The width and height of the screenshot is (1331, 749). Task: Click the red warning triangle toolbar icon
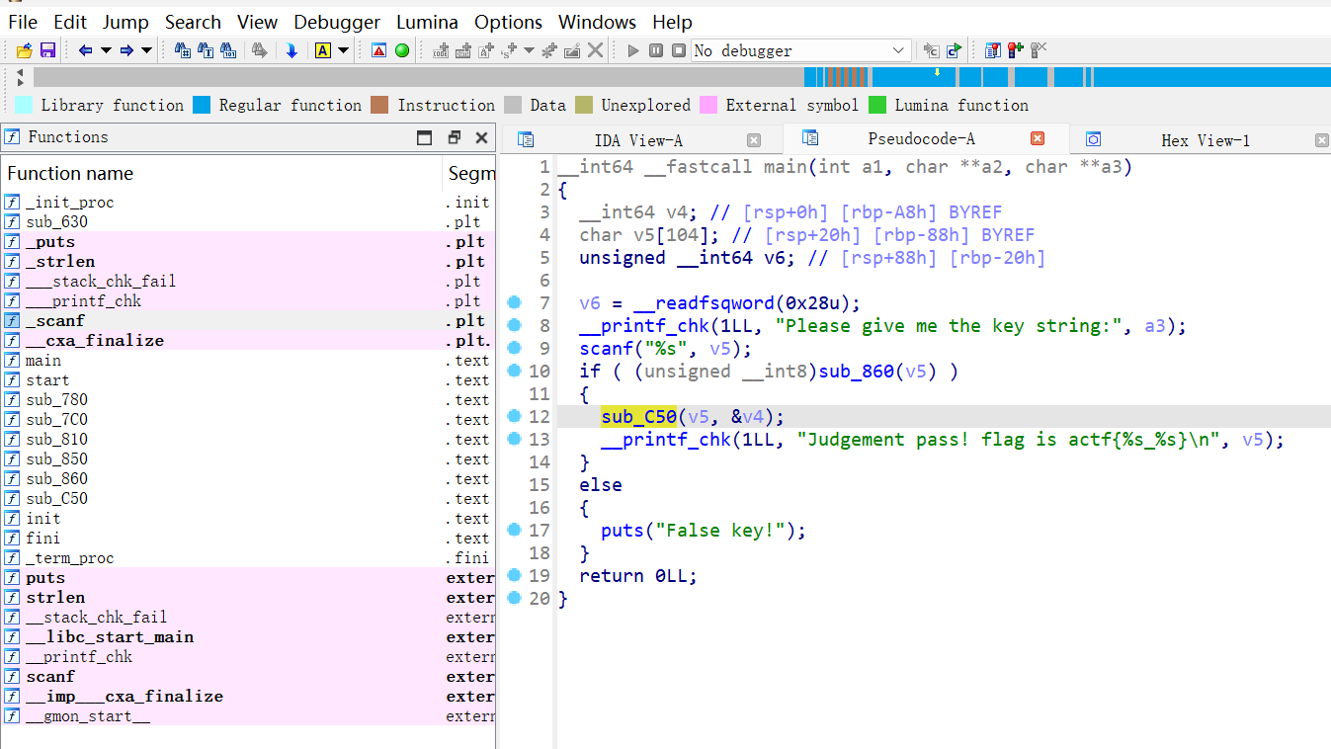click(x=378, y=50)
